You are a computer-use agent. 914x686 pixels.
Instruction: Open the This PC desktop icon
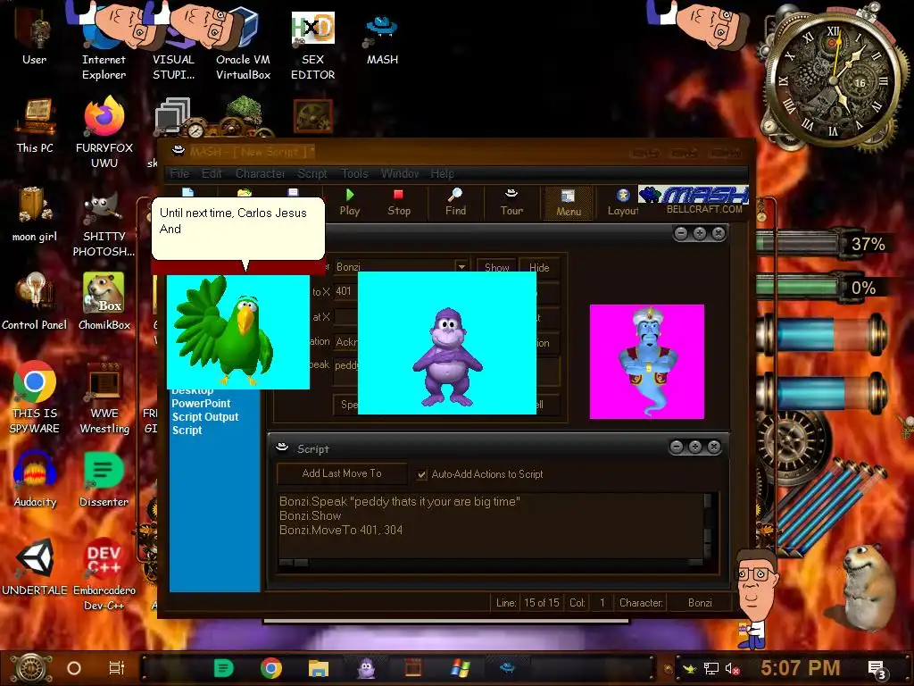tap(35, 125)
